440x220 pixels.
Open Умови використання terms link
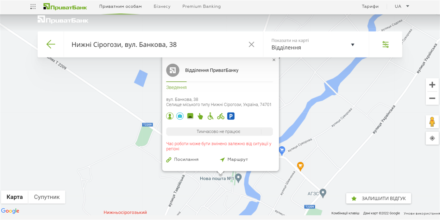pos(421,213)
